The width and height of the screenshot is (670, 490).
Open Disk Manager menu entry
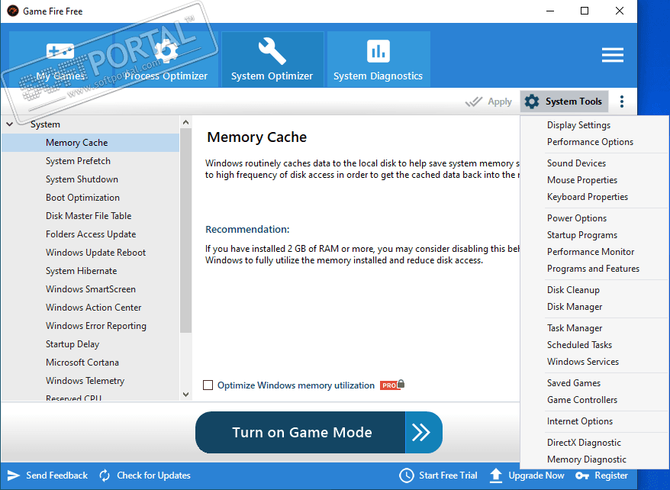click(x=575, y=307)
